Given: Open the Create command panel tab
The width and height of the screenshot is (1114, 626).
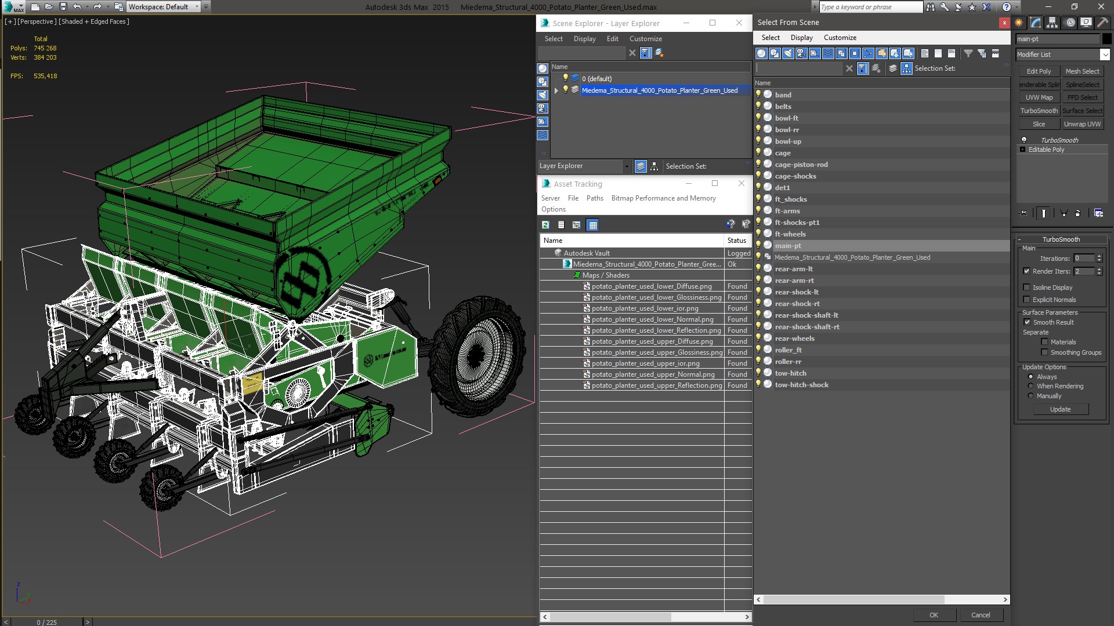Looking at the screenshot, I should (1019, 23).
